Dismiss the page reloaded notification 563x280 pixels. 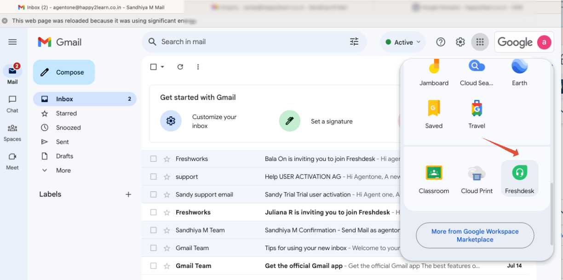(5, 21)
